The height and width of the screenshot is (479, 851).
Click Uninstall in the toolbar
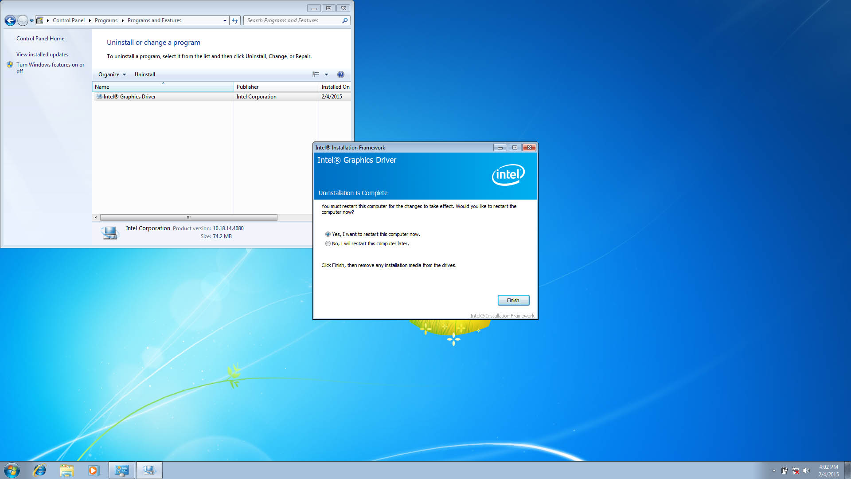click(145, 75)
